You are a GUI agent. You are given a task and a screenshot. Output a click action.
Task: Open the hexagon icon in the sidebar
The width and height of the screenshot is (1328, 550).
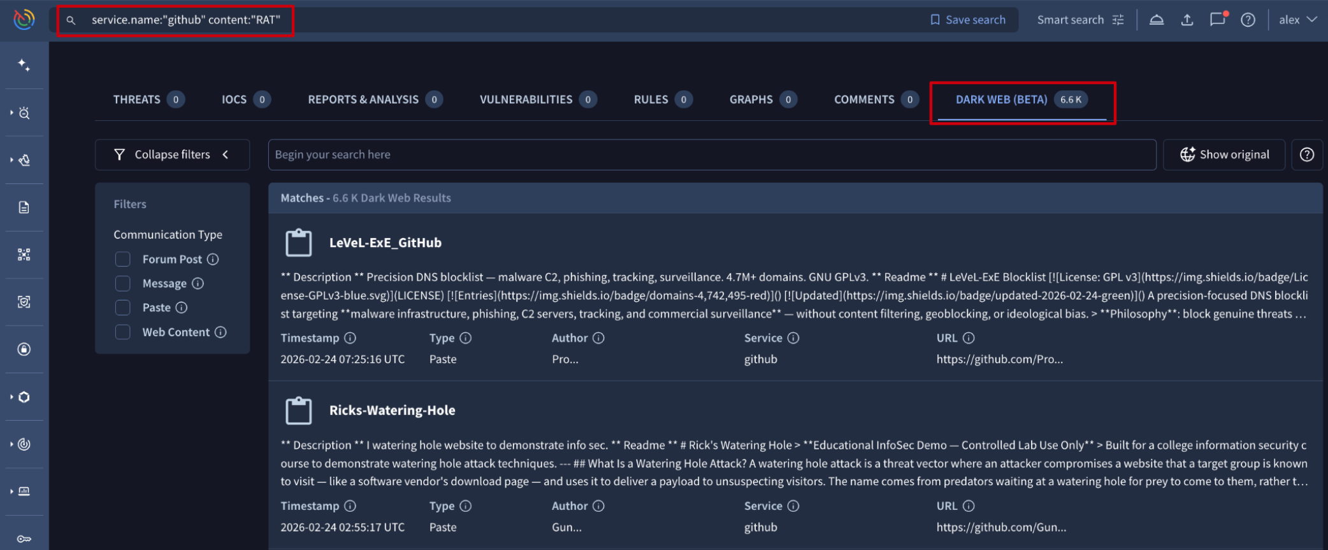point(24,397)
